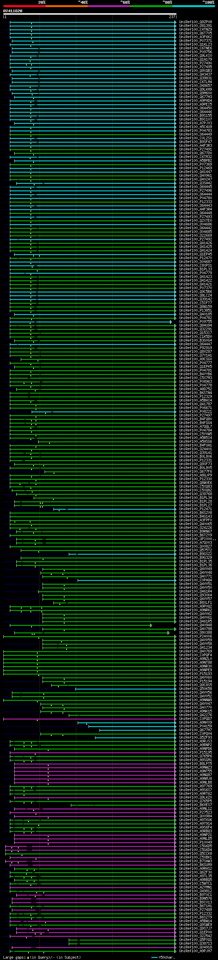Viewport: 218px width, 960px height.
Task: Click the green ~80% identity legend segment
Action: [151, 6]
